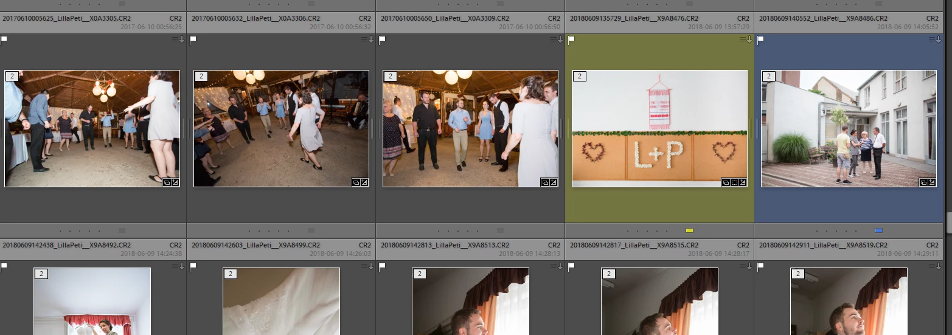Click the collection badge on the L+P photo
This screenshot has width=952, height=335.
[x=726, y=182]
